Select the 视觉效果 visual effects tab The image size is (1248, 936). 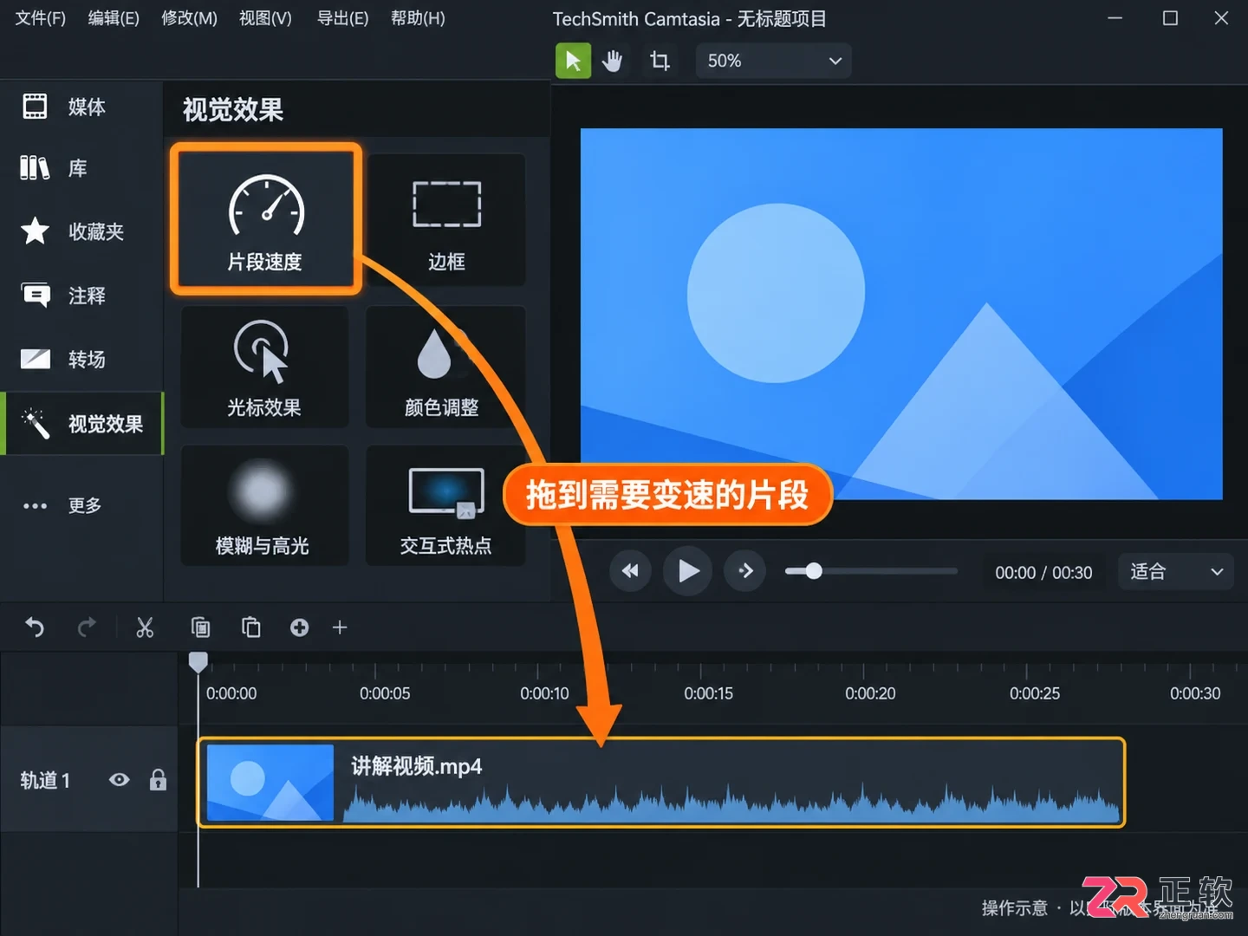click(x=83, y=423)
